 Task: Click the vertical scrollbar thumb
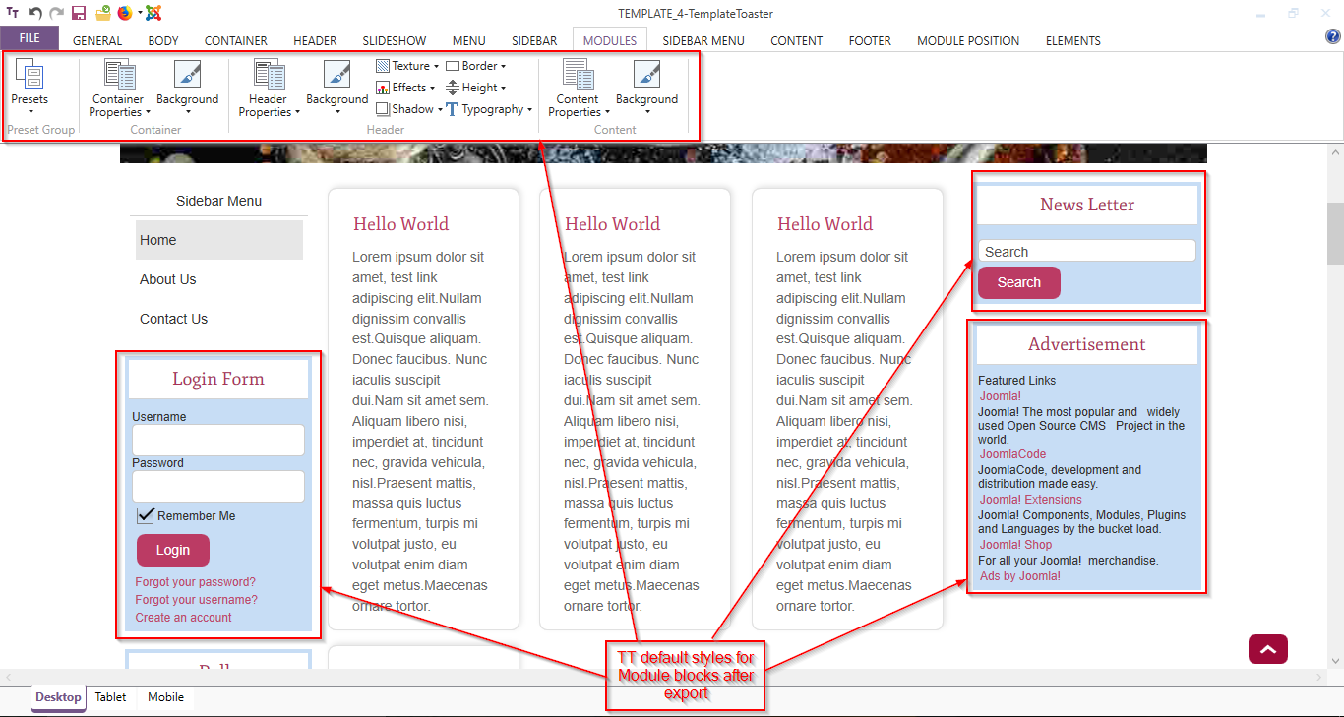(1335, 234)
